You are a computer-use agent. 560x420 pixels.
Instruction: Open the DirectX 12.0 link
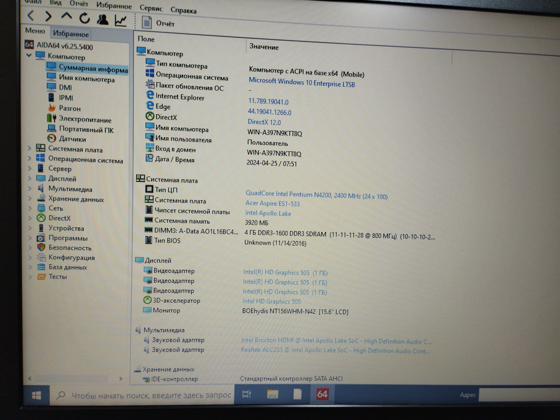[x=264, y=122]
